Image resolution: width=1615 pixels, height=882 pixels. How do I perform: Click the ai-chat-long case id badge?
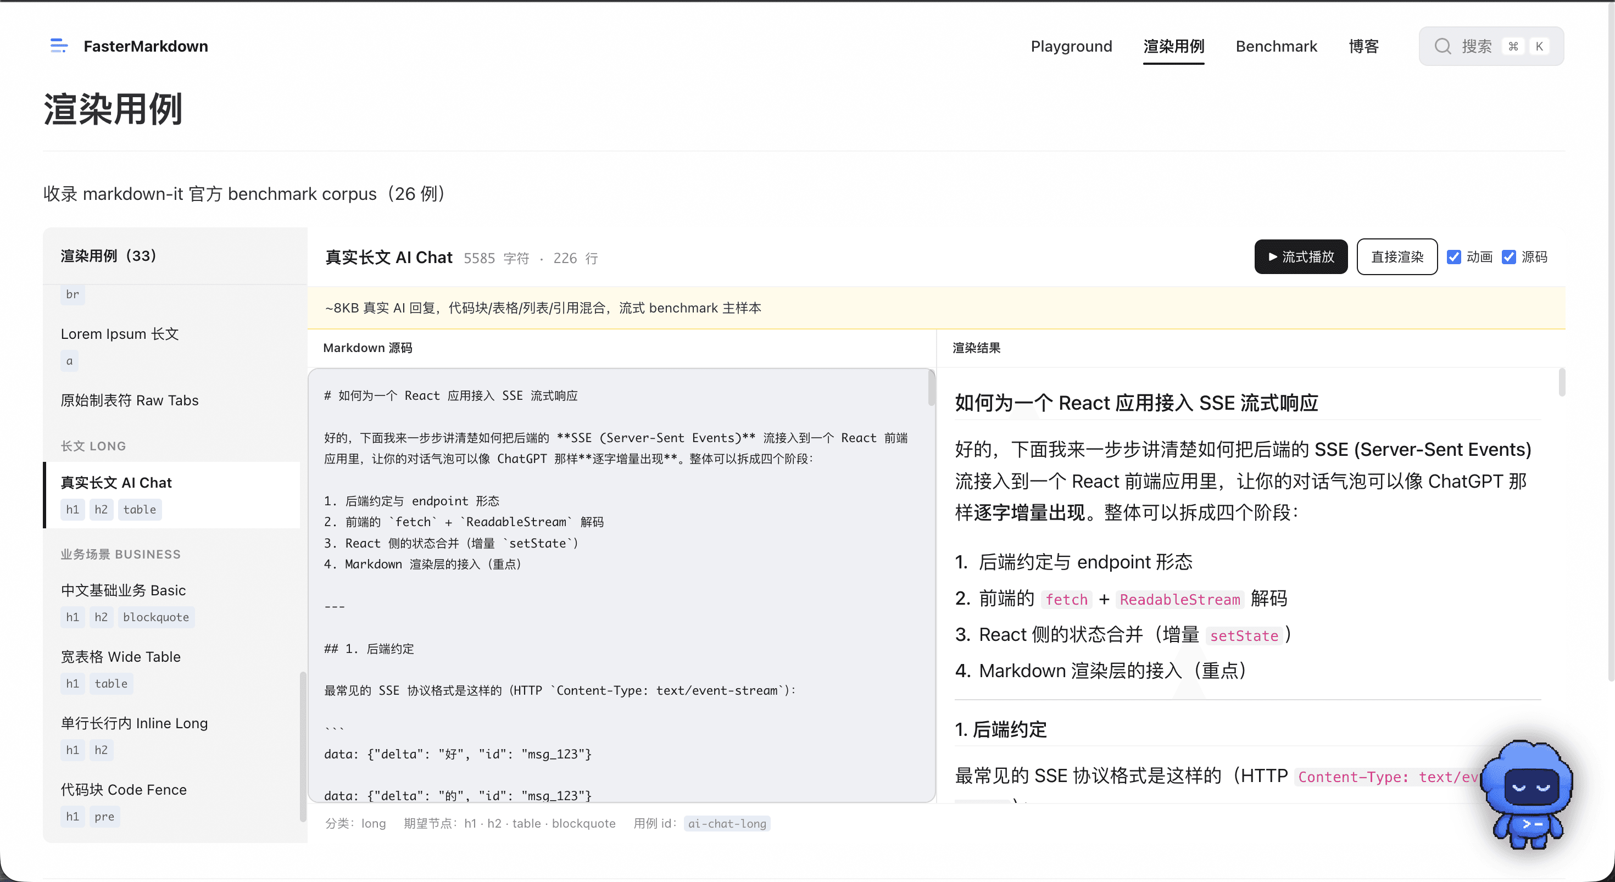tap(727, 824)
